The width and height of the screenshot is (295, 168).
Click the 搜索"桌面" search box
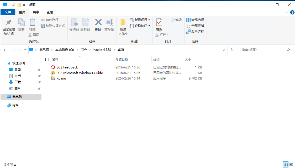pyautogui.click(x=262, y=50)
